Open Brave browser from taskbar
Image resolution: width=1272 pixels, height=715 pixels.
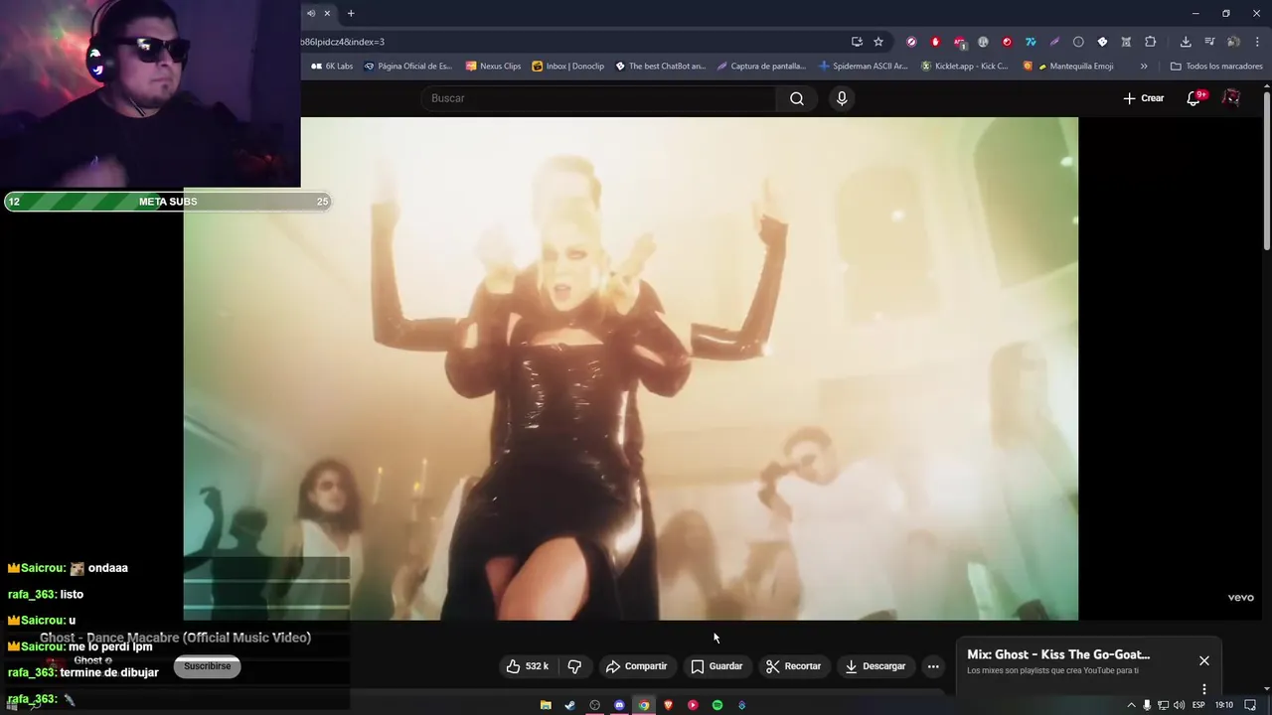point(669,705)
